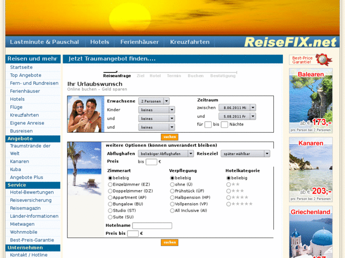Image resolution: width=345 pixels, height=258 pixels.
Task: Switch to the Ferienhäuser top tab
Action: 140,42
